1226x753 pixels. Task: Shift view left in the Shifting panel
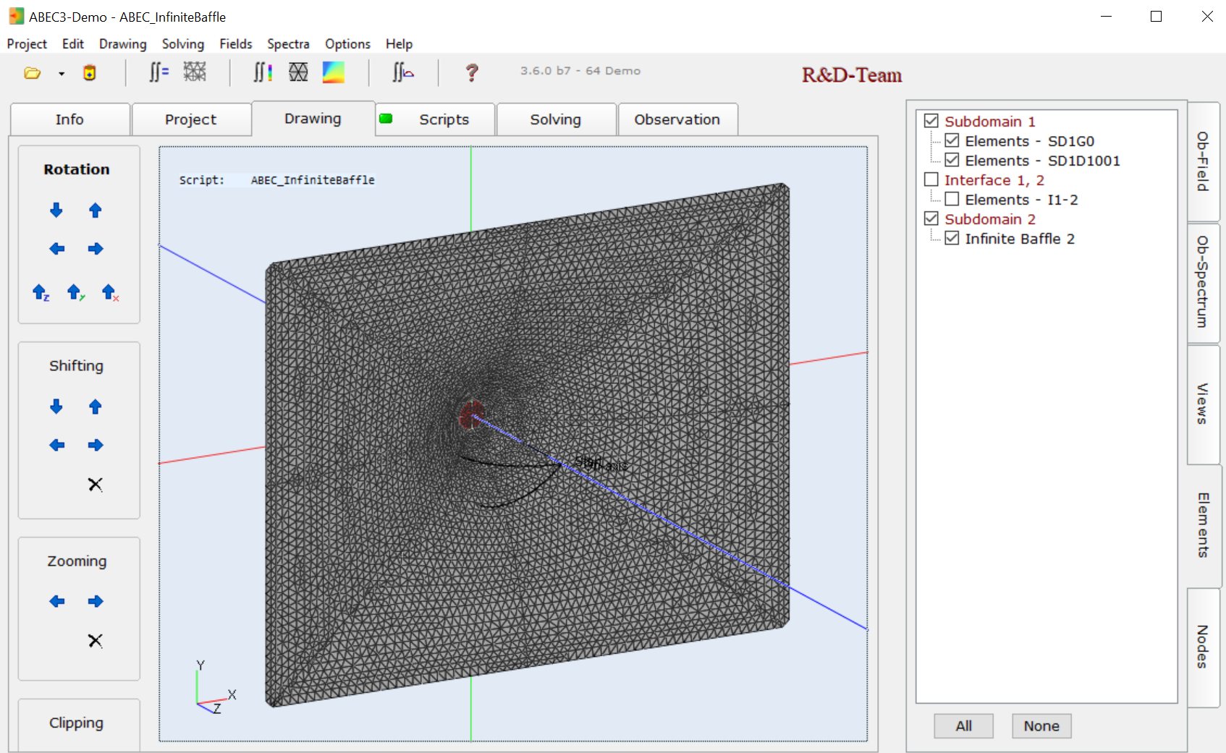point(56,445)
